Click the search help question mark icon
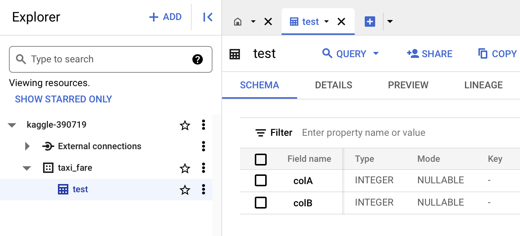 click(x=198, y=59)
